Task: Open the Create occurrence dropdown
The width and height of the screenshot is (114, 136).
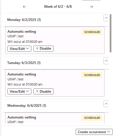Action: (x=94, y=132)
